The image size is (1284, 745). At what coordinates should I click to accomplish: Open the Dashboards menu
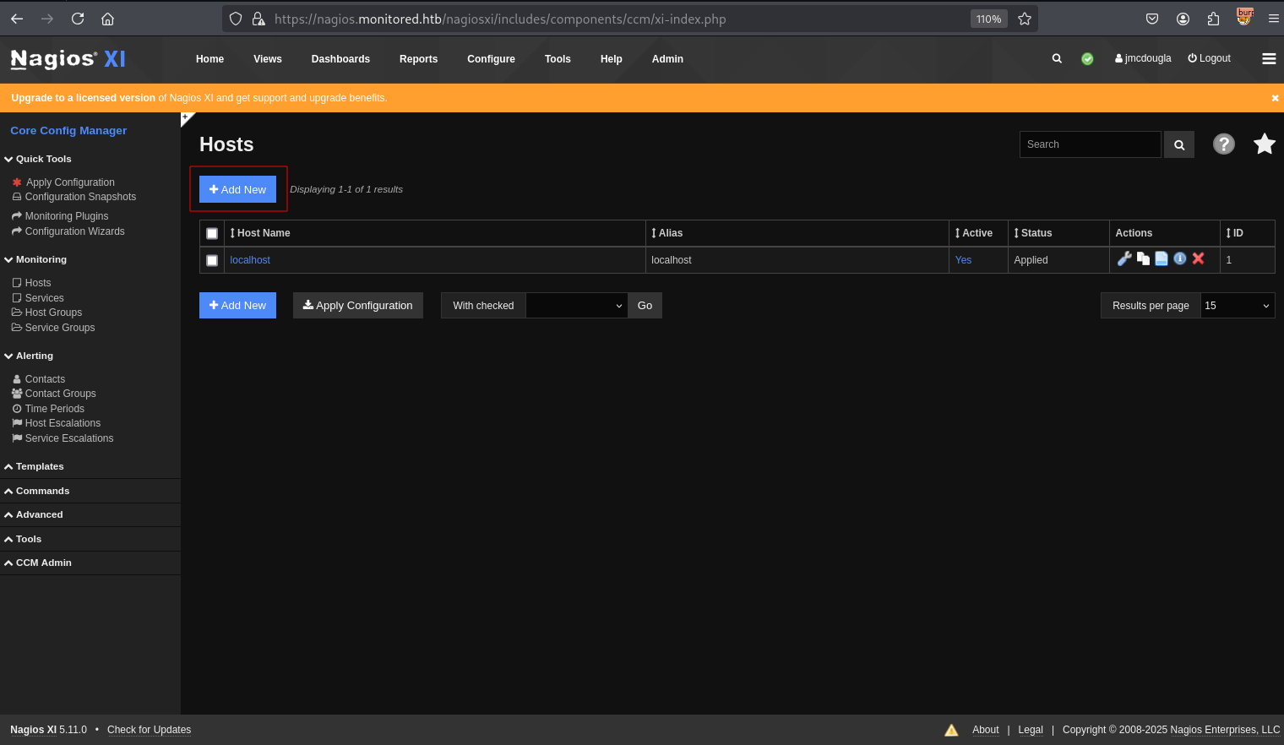[340, 59]
